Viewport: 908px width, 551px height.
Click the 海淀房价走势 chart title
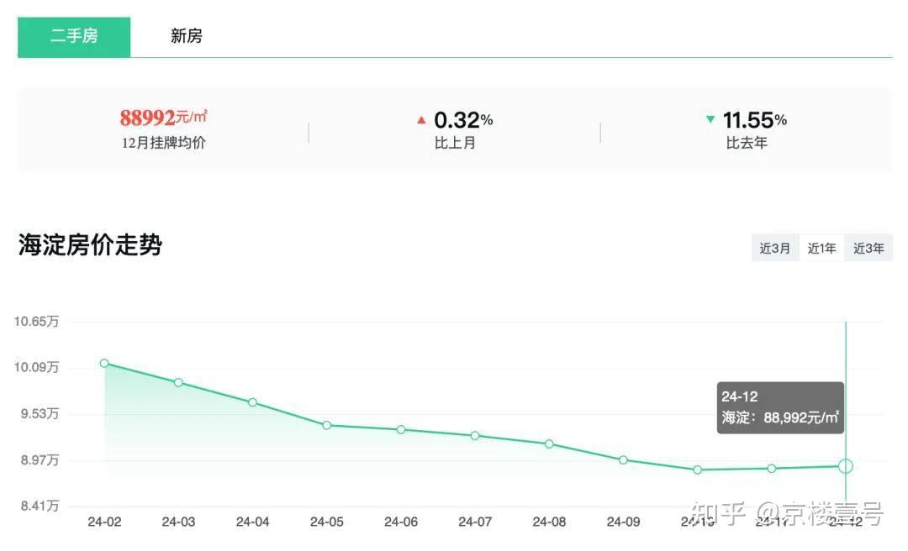pos(90,245)
